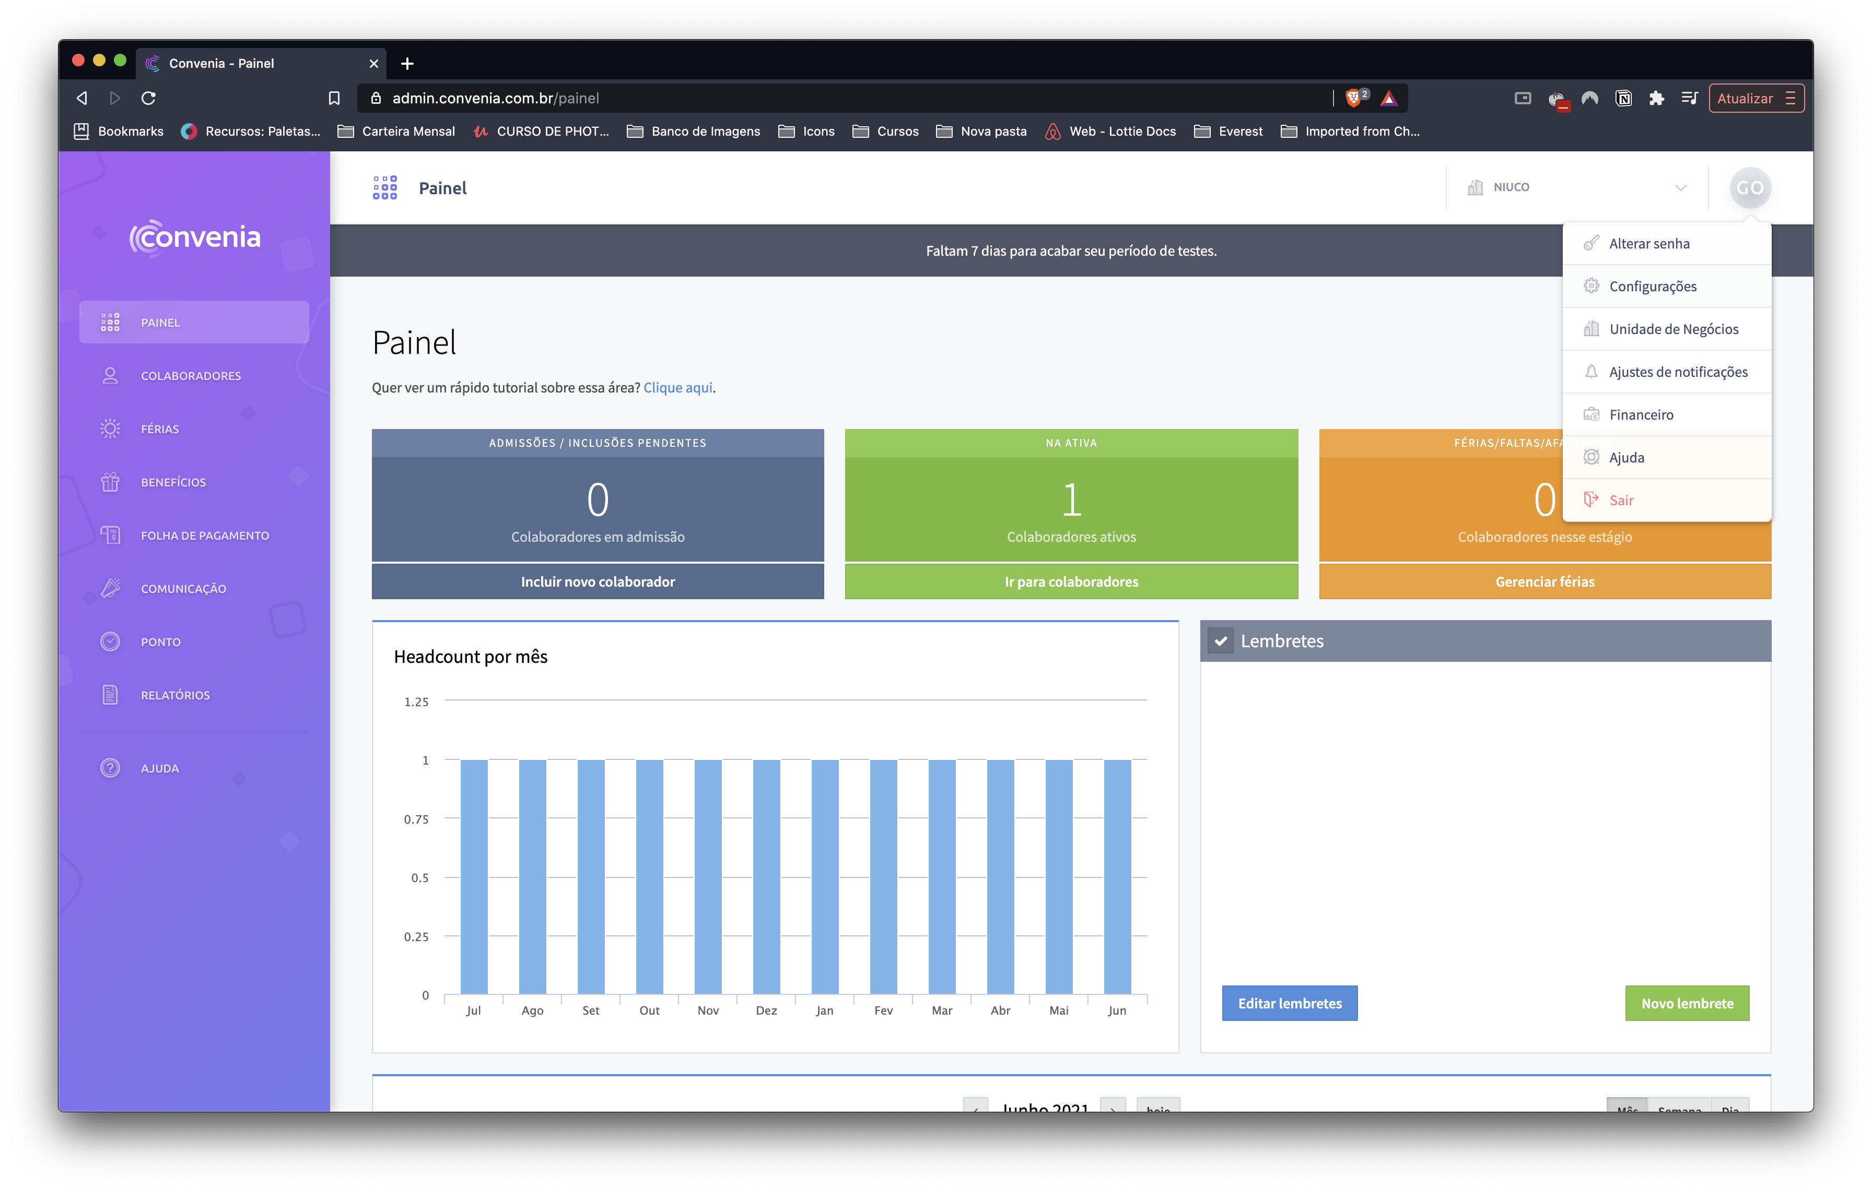The height and width of the screenshot is (1189, 1872).
Task: Open the Atualizar browser menu
Action: tap(1756, 98)
